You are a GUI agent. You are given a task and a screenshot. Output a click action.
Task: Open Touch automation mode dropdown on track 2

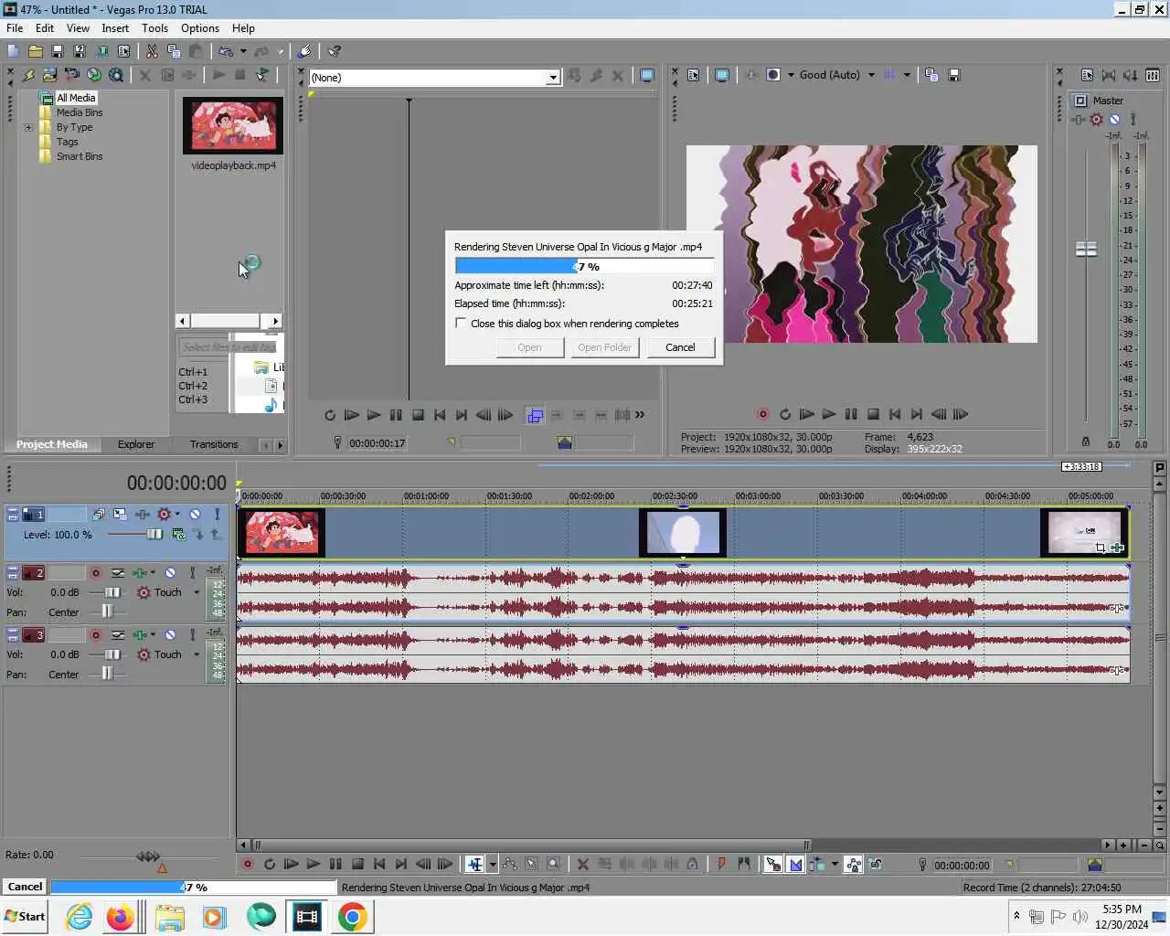(x=197, y=592)
